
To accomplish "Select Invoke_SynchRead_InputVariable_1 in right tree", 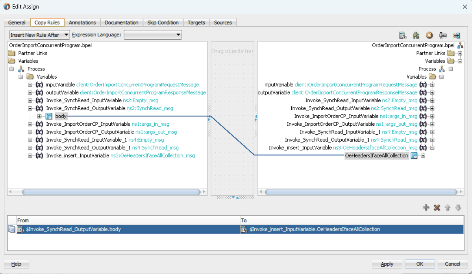I will pos(358,132).
